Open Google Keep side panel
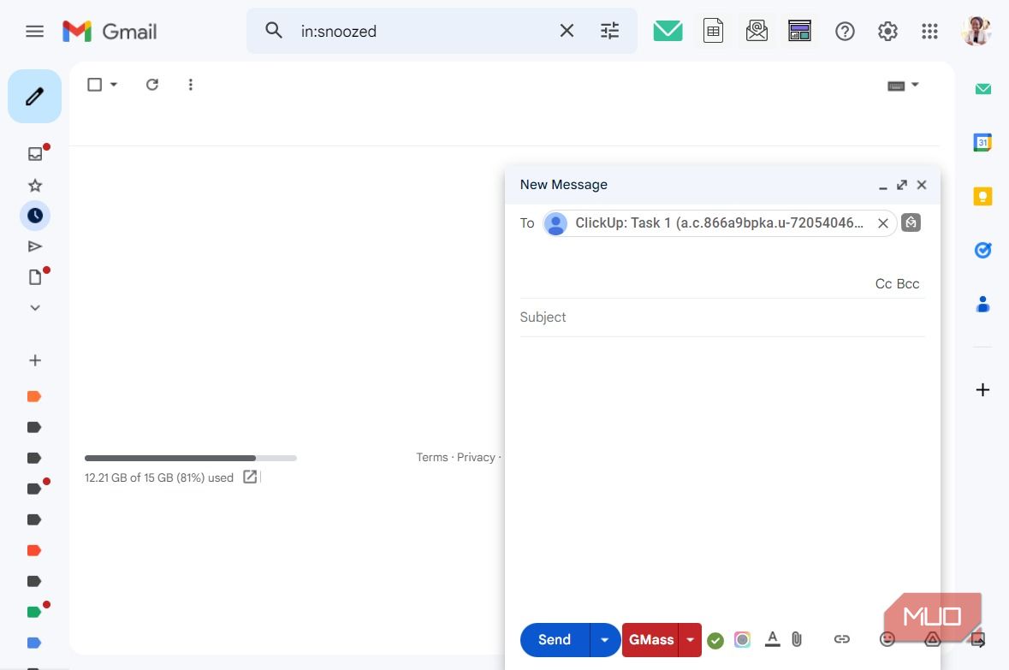Image resolution: width=1009 pixels, height=670 pixels. click(x=982, y=196)
